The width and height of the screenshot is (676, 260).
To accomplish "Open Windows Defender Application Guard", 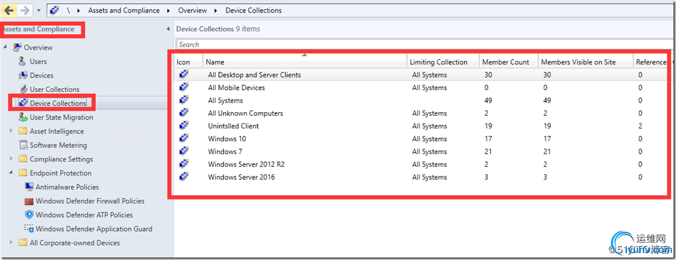I will coord(94,229).
